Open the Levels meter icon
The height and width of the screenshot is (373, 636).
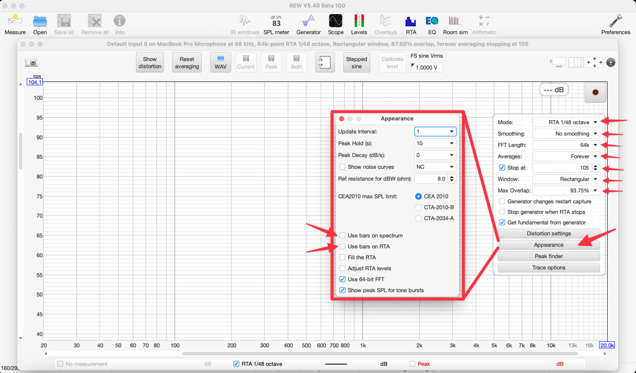click(x=359, y=24)
